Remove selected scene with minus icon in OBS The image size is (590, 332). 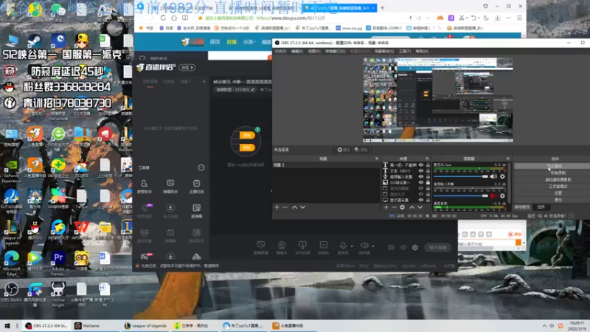285,207
